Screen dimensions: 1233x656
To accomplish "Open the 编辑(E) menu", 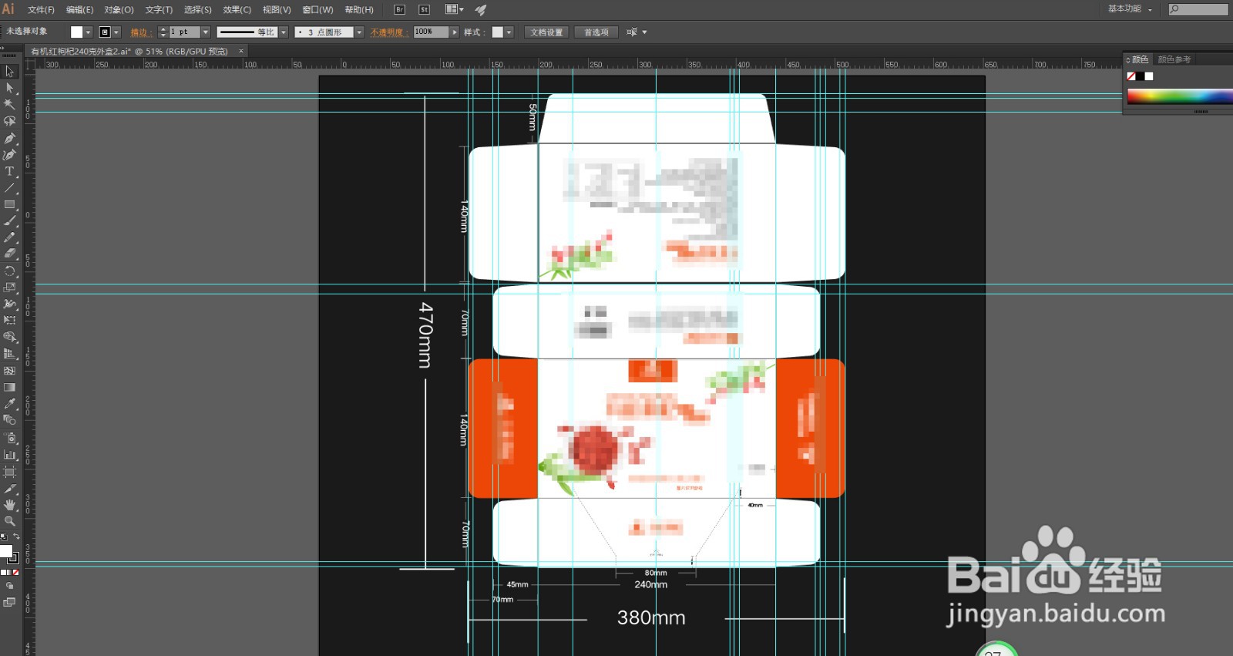I will point(79,10).
